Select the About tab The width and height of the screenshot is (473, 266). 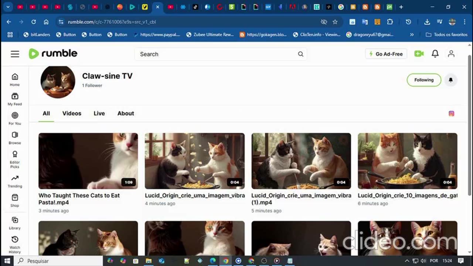click(126, 113)
